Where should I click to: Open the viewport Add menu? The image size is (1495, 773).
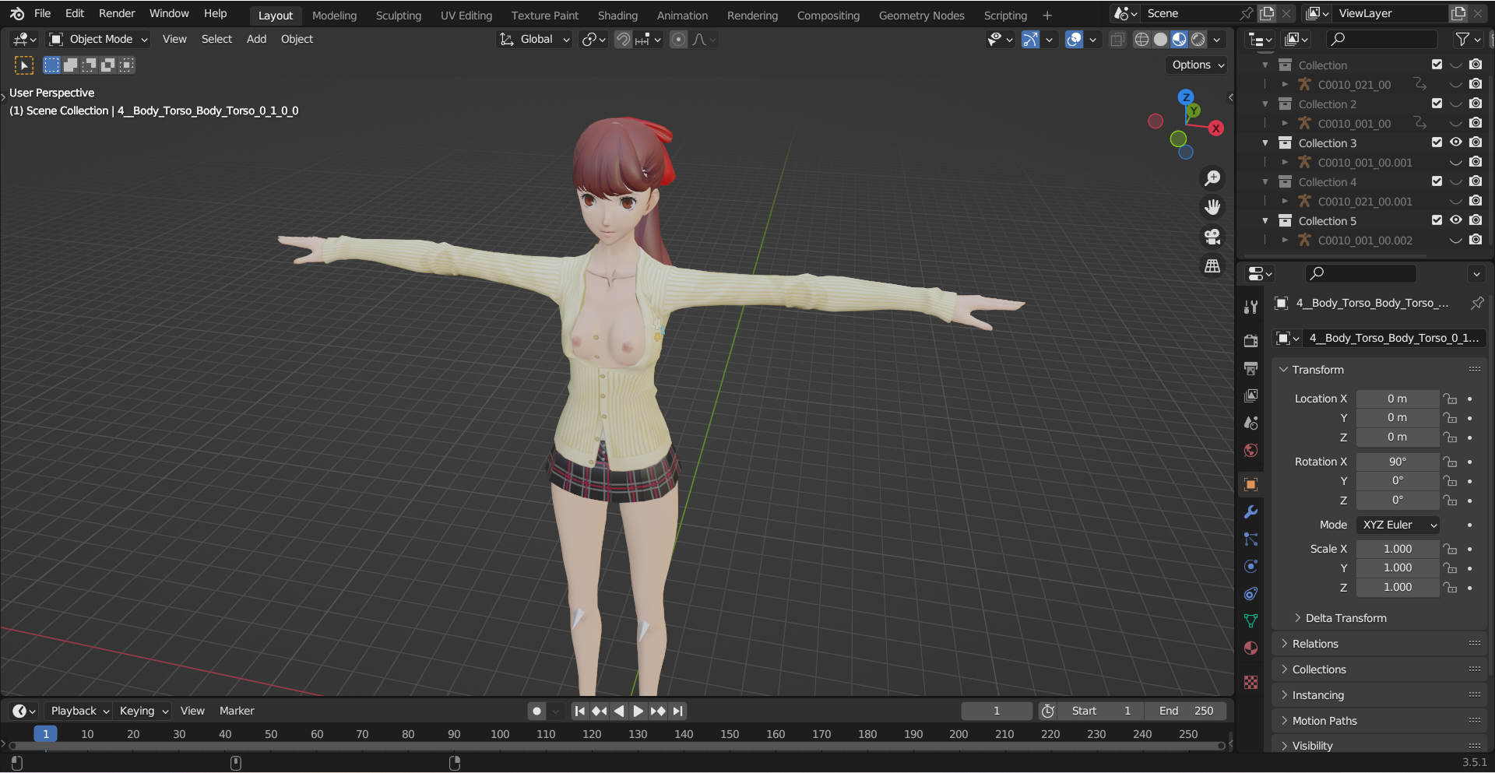pos(256,40)
